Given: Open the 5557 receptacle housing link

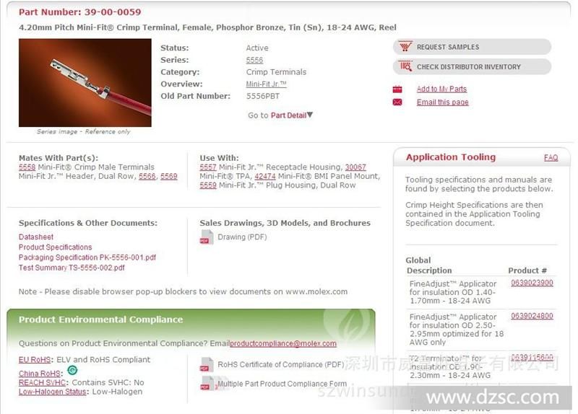Looking at the screenshot, I should (x=208, y=167).
